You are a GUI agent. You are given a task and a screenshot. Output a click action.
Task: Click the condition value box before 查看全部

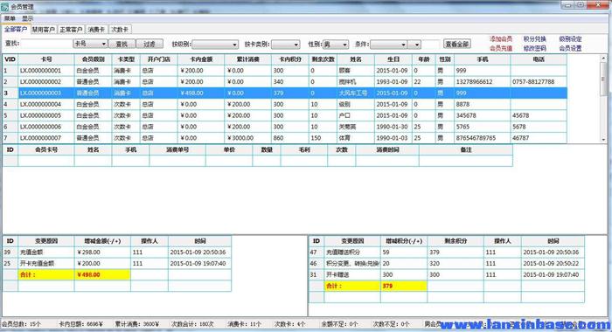pyautogui.click(x=431, y=45)
